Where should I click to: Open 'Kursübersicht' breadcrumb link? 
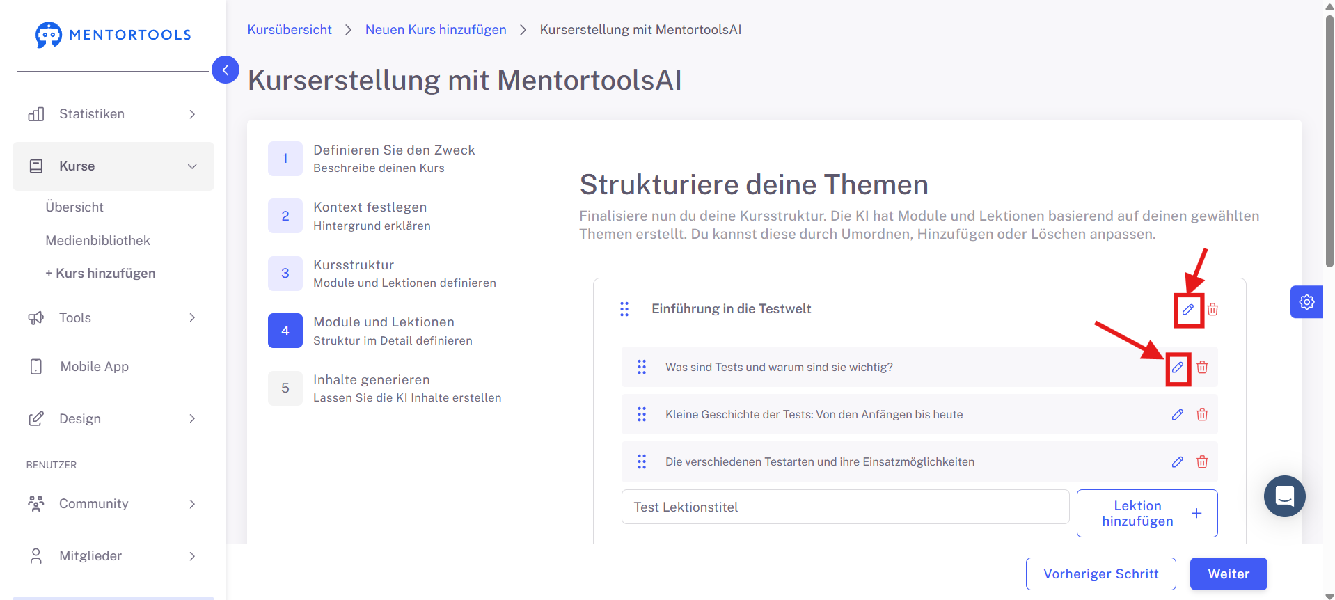click(x=290, y=30)
